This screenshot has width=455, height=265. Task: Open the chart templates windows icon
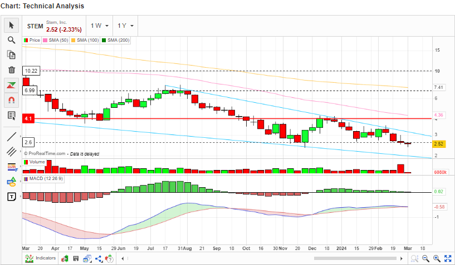87,258
